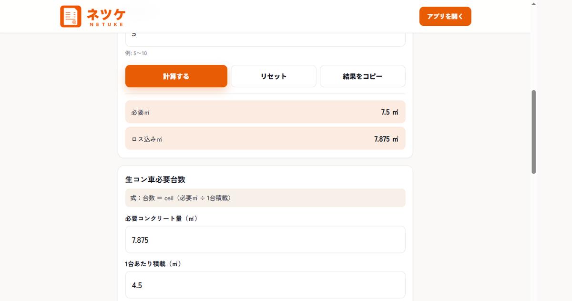Edit the 1台あたり積載 input field
This screenshot has height=301, width=572.
[266, 285]
